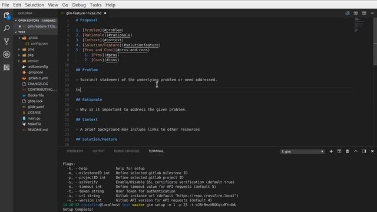Open the Source Control view
Screen dimensions: 377x212
(x=6, y=41)
